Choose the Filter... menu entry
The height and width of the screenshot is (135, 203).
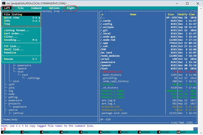[x=10, y=37]
